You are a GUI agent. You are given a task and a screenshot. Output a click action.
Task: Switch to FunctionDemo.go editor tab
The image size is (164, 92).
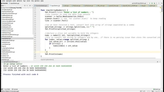point(41,6)
